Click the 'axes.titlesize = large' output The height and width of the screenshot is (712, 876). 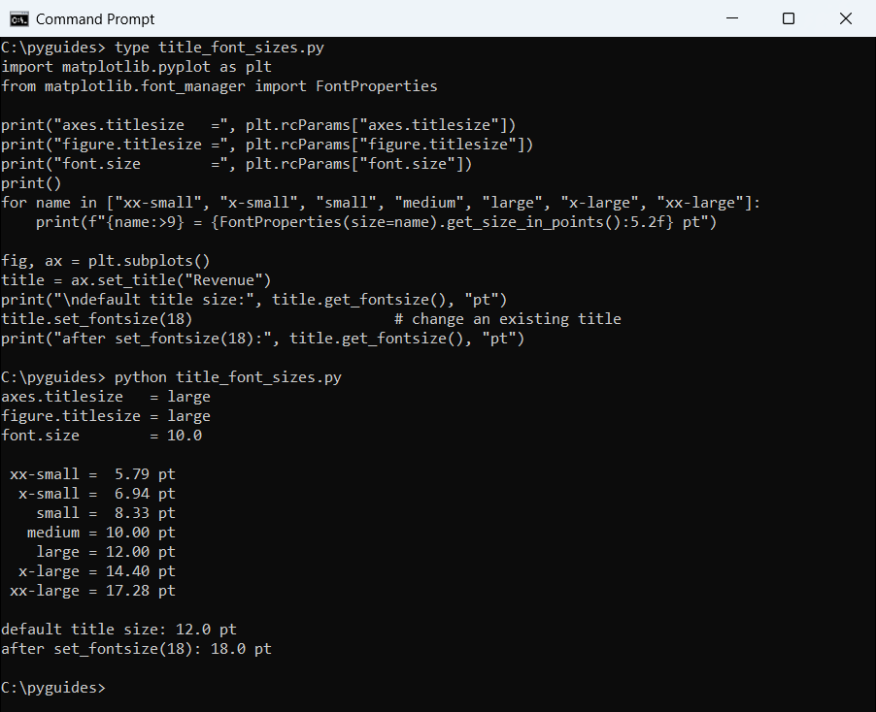[x=106, y=397]
